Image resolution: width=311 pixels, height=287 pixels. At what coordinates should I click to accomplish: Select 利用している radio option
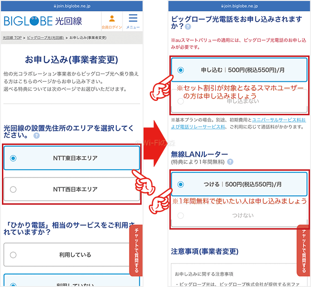click(67, 254)
